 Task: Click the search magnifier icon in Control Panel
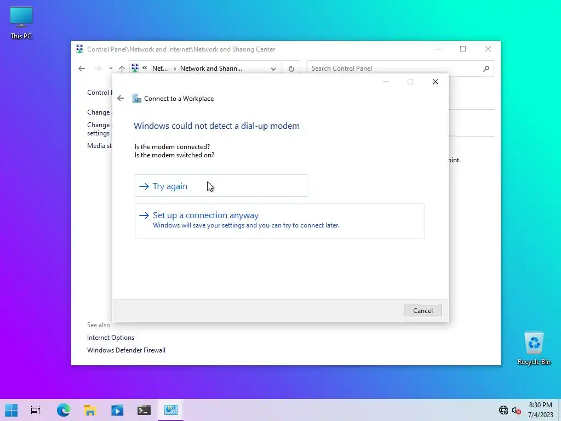[486, 69]
